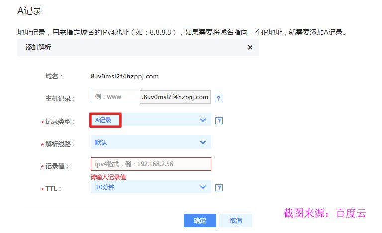Click the 地址记录 description sentence

click(182, 32)
